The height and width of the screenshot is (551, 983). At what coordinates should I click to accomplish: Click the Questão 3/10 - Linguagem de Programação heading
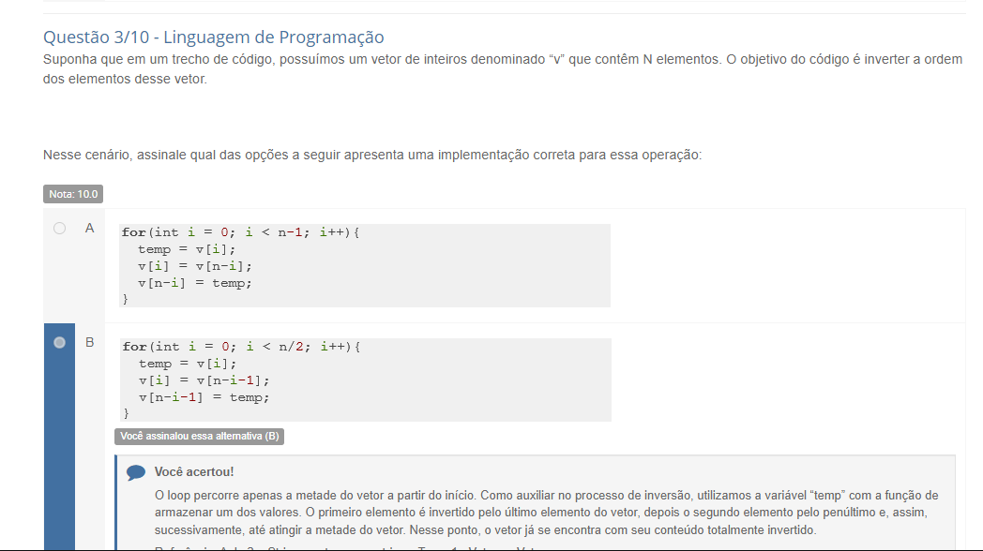(x=214, y=37)
